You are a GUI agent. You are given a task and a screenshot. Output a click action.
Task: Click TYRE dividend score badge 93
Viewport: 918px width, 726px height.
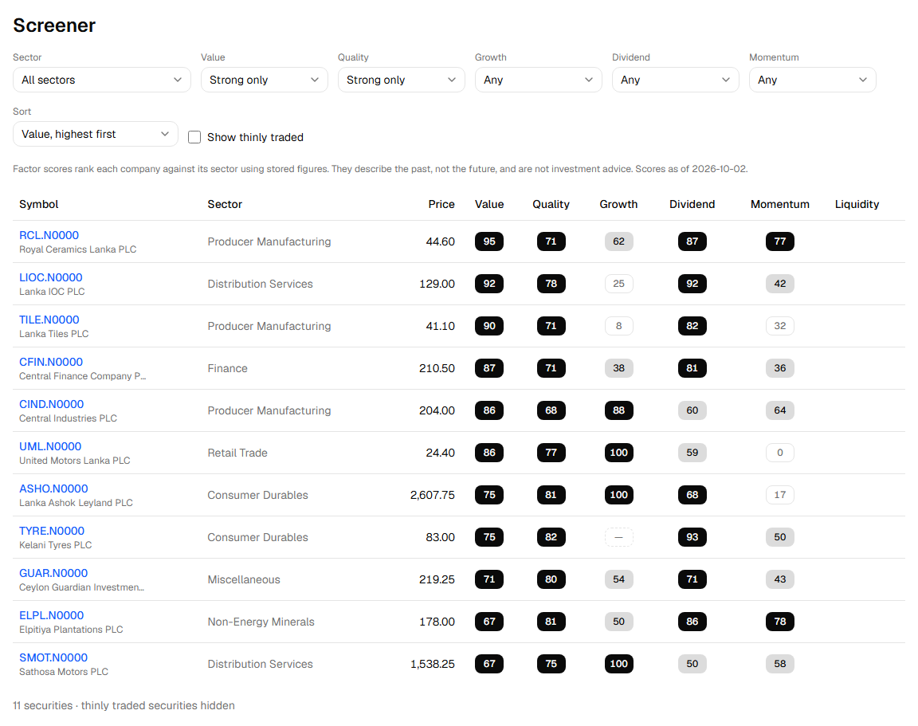point(692,537)
